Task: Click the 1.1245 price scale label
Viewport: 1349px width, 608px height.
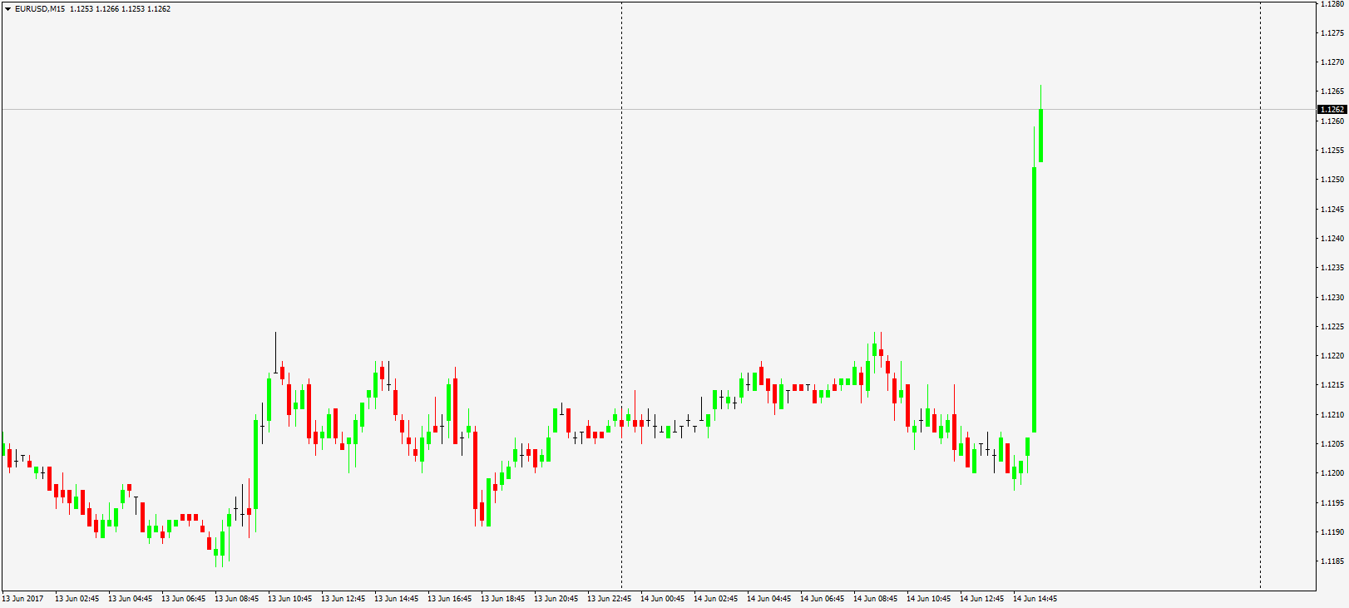Action: pos(1332,210)
